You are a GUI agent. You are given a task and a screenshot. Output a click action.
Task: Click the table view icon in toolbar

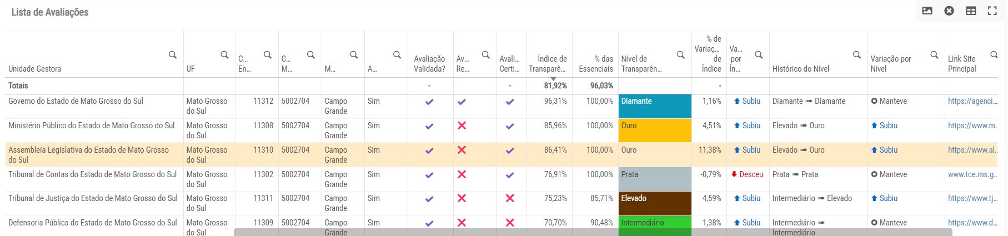click(971, 11)
